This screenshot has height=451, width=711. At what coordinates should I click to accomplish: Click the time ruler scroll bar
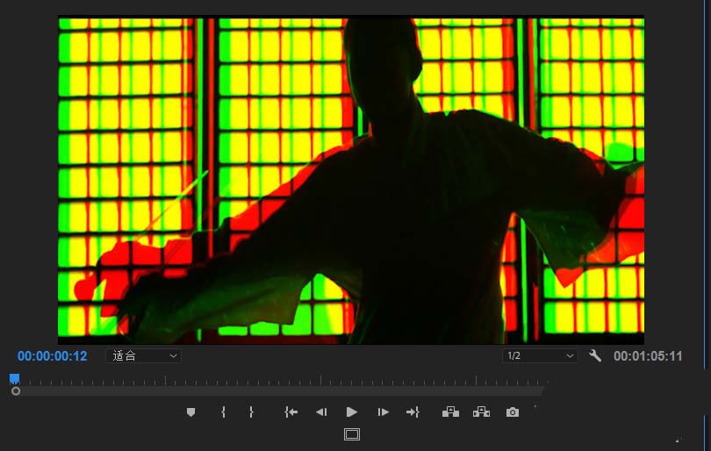point(276,391)
